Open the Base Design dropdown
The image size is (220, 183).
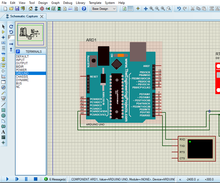pos(103,9)
